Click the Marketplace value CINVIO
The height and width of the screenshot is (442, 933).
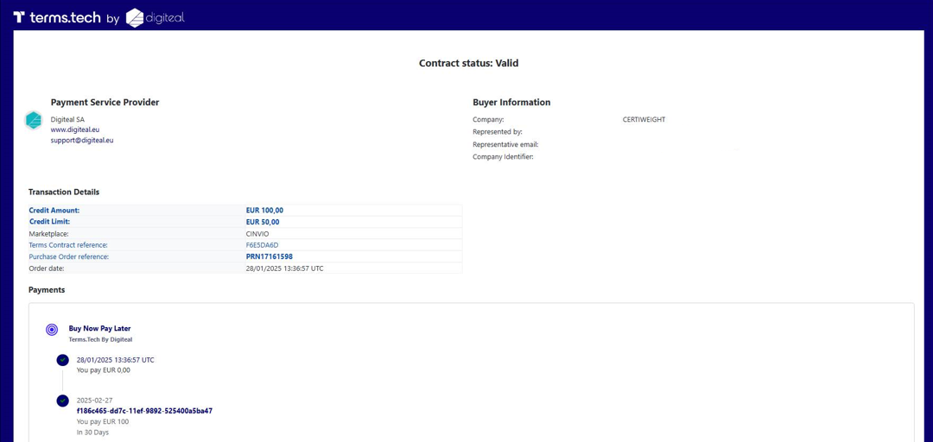pos(257,234)
